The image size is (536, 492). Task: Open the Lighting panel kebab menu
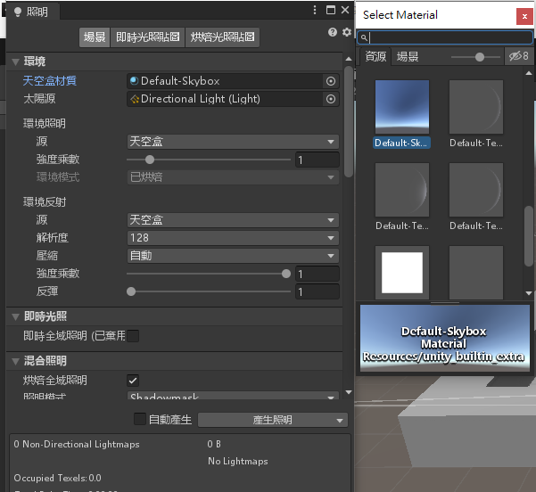[315, 11]
